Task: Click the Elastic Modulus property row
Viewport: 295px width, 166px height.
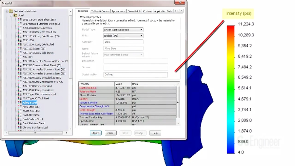Action: pos(127,88)
